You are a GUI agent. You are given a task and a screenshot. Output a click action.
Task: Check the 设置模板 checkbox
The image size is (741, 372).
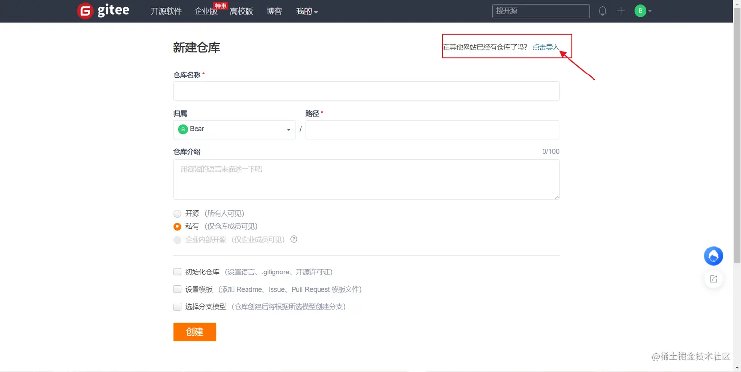(x=177, y=289)
